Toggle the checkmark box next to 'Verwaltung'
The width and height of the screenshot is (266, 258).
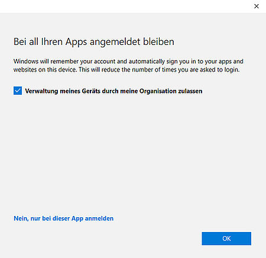(18, 91)
